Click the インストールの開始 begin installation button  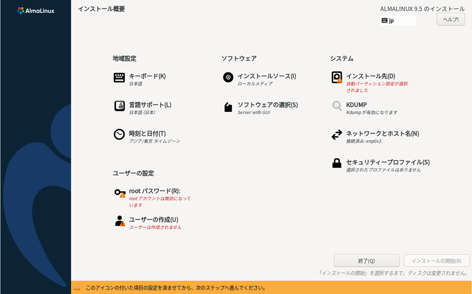[x=436, y=260]
